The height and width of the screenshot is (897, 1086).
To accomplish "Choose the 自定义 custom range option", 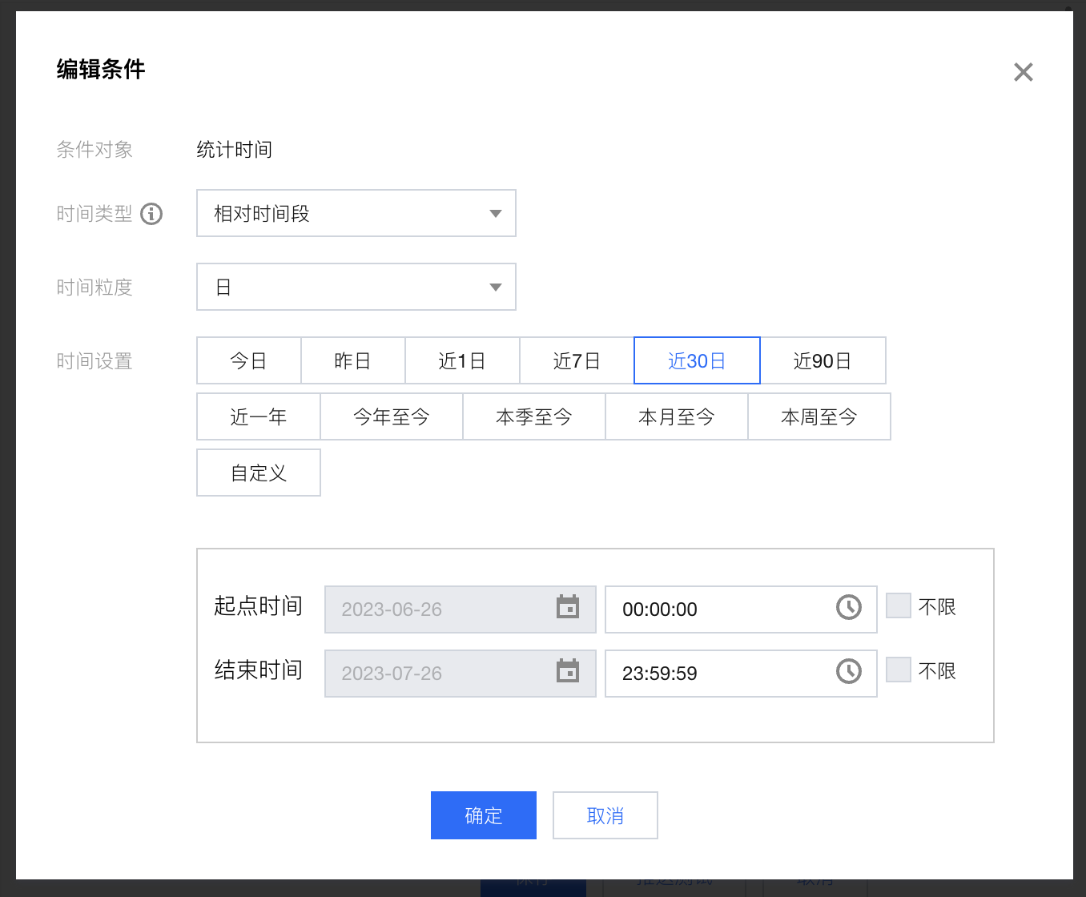I will pyautogui.click(x=259, y=473).
